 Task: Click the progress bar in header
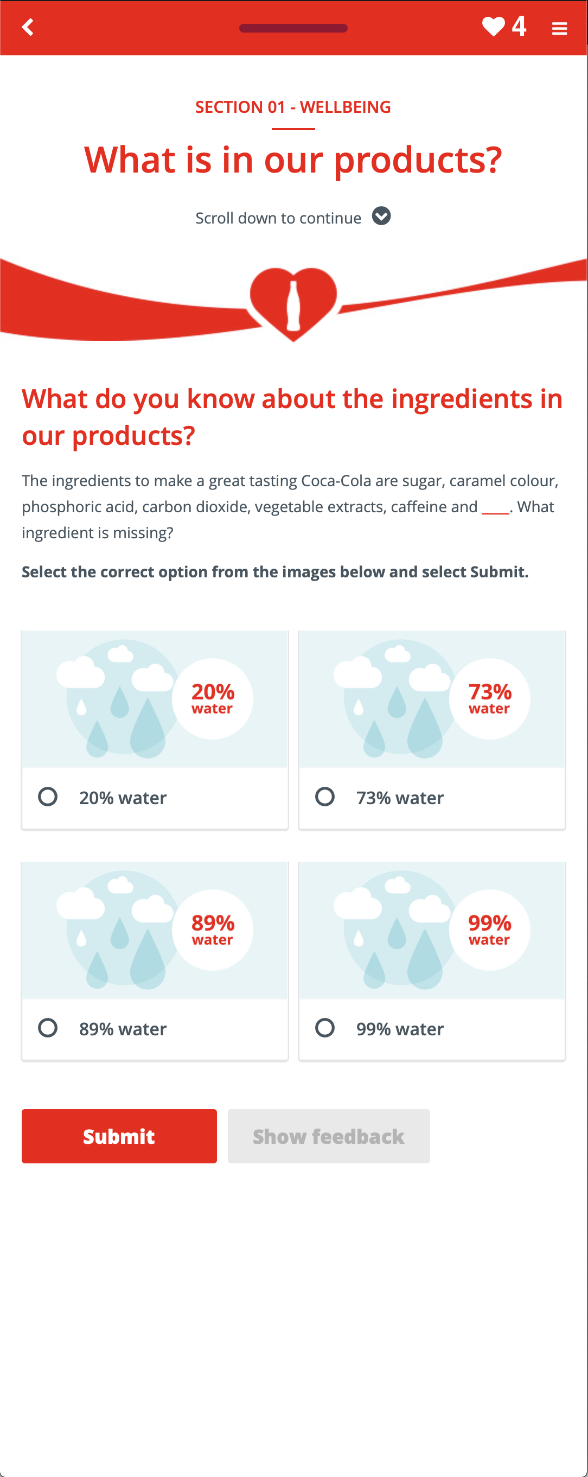pyautogui.click(x=293, y=28)
